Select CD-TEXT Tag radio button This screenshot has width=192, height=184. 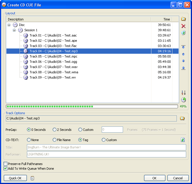coord(80,140)
